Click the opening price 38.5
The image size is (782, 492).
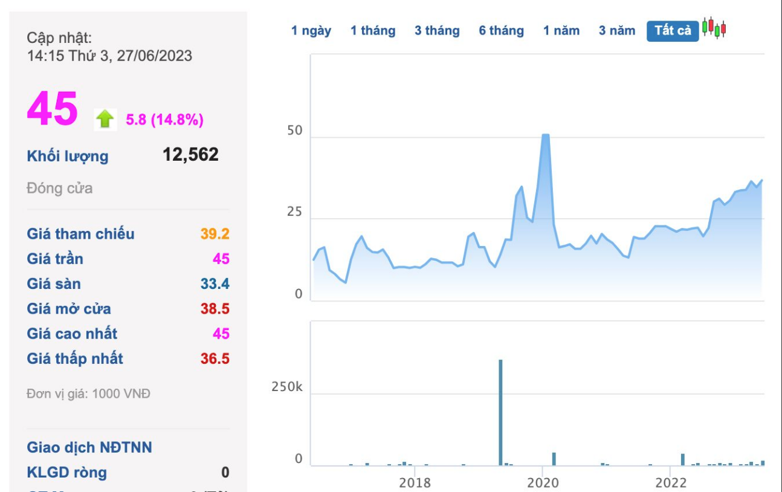tap(215, 309)
